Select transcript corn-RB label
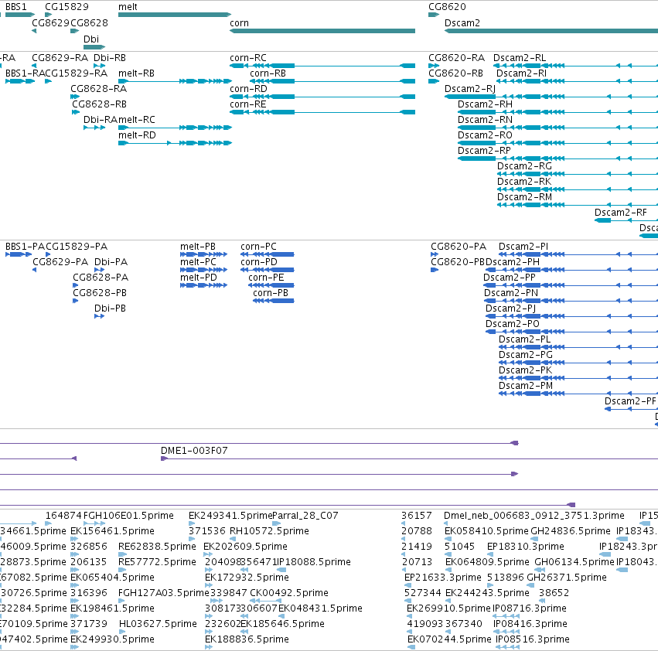Image resolution: width=658 pixels, height=651 pixels. 268,73
